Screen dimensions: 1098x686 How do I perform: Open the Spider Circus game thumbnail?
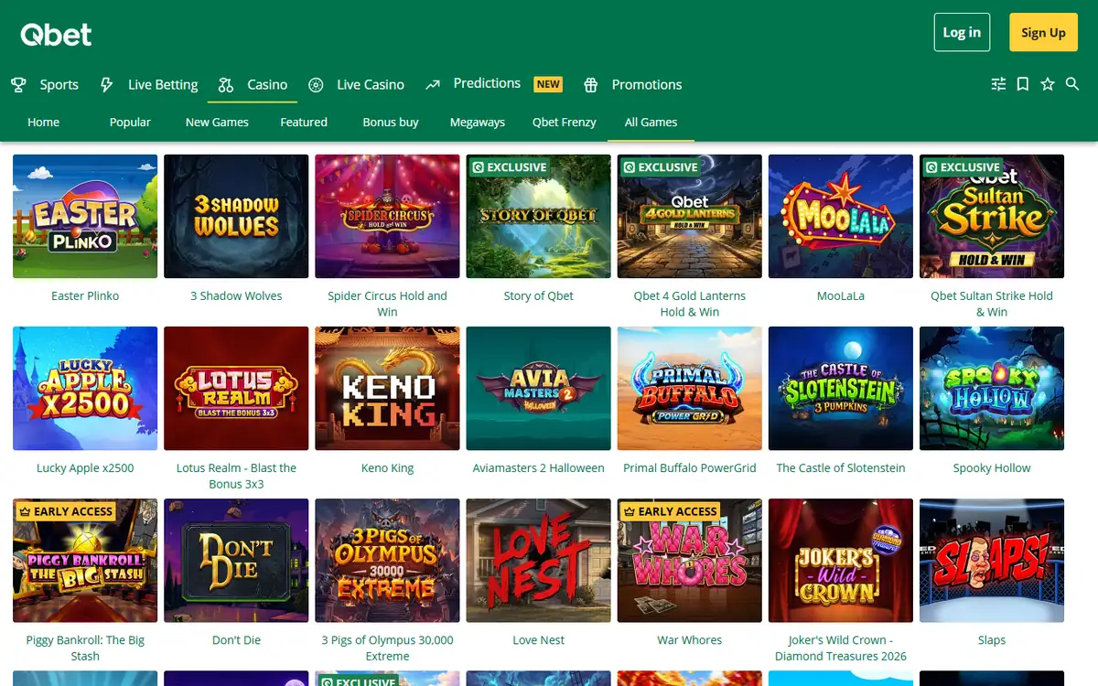click(388, 216)
